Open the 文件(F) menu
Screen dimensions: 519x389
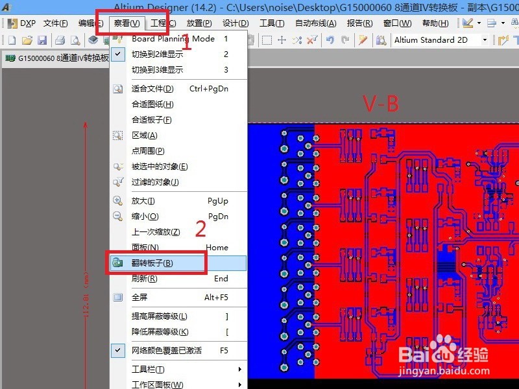pos(56,23)
